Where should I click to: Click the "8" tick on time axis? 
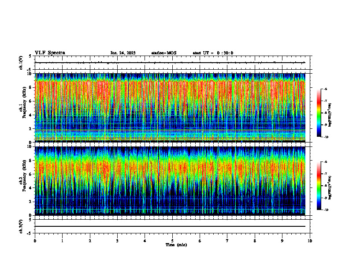pos(255,241)
